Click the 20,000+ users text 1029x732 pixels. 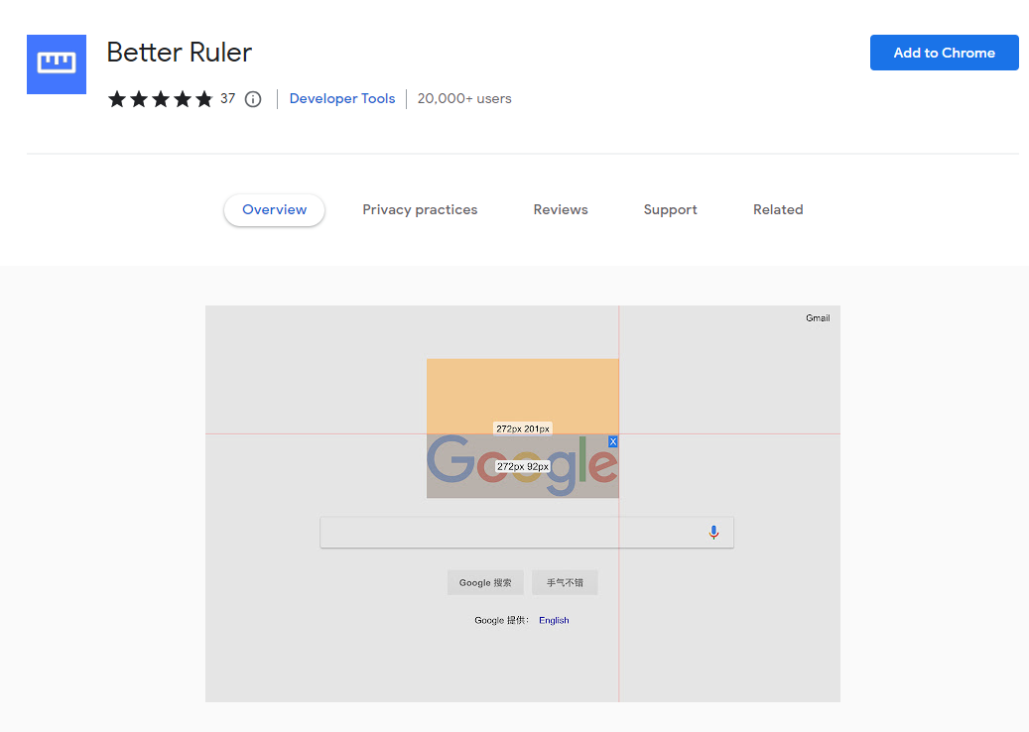tap(464, 98)
